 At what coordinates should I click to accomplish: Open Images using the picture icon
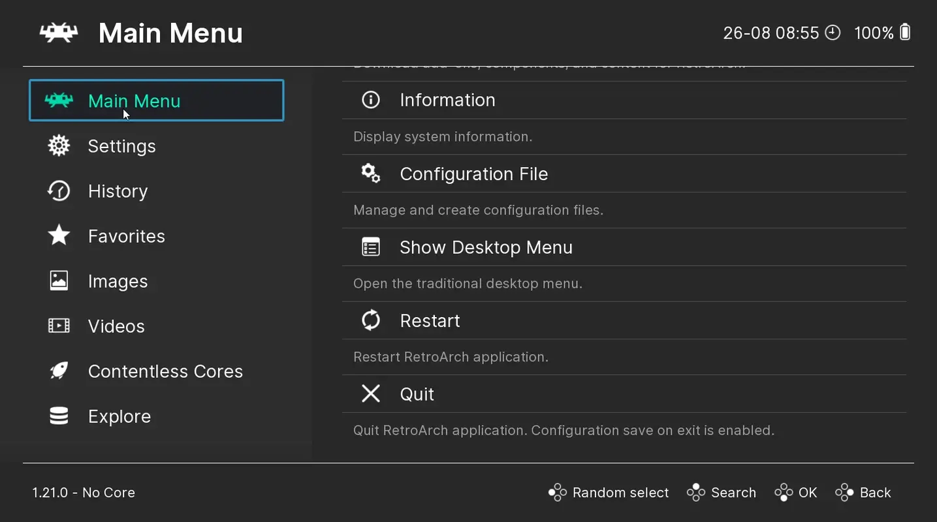click(58, 281)
